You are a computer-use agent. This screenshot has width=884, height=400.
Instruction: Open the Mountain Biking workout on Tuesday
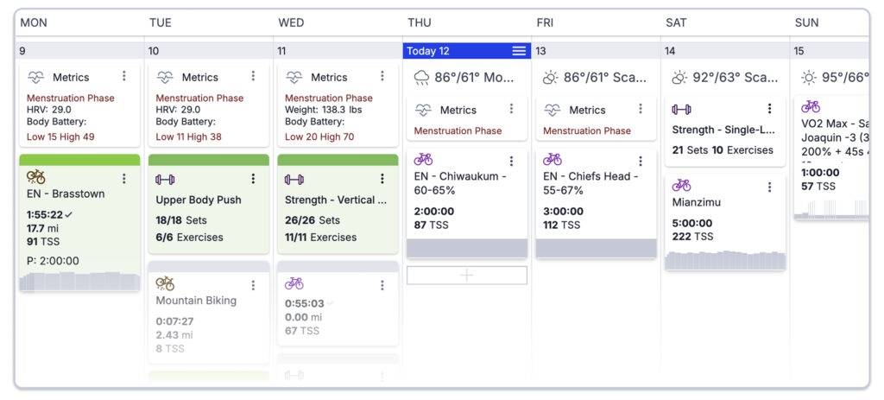tap(196, 301)
